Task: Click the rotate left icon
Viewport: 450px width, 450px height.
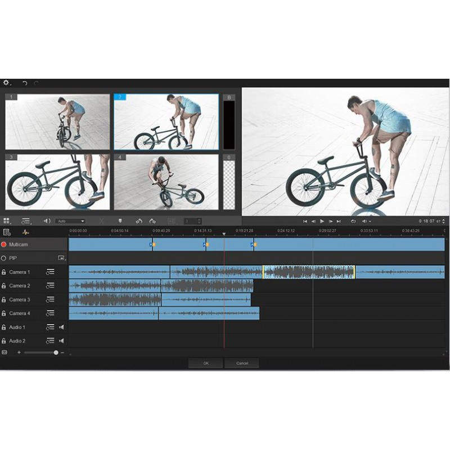Action: click(139, 221)
